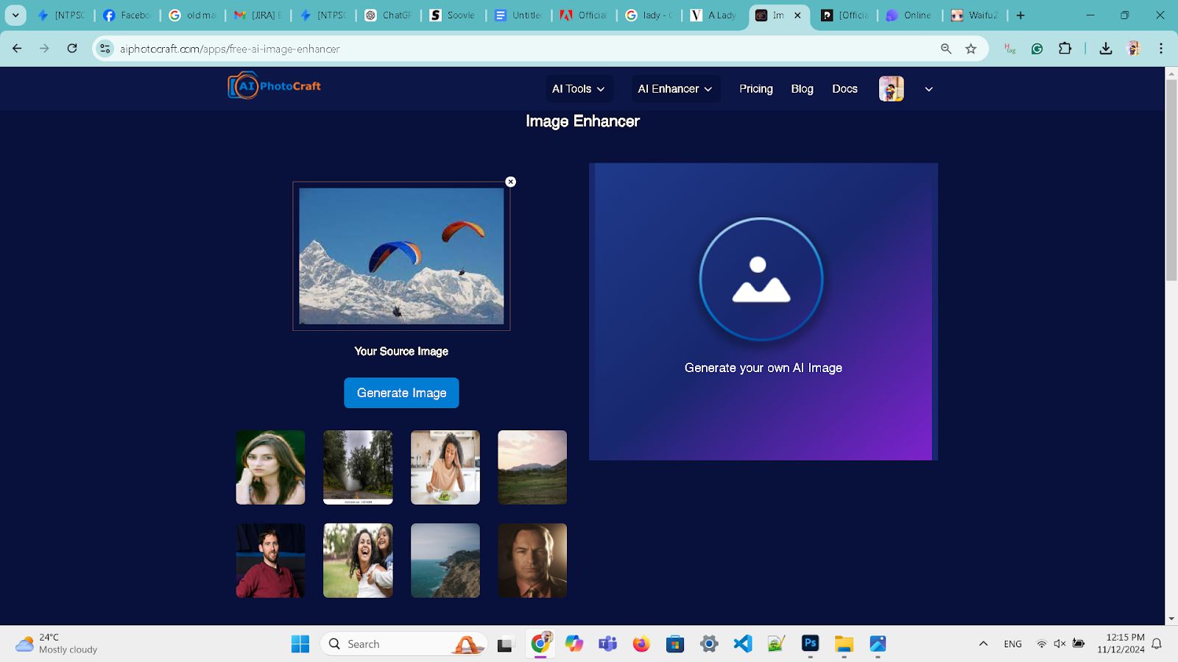Click the 'Your Source Image' label
Screen dimensions: 1178x662
point(401,352)
